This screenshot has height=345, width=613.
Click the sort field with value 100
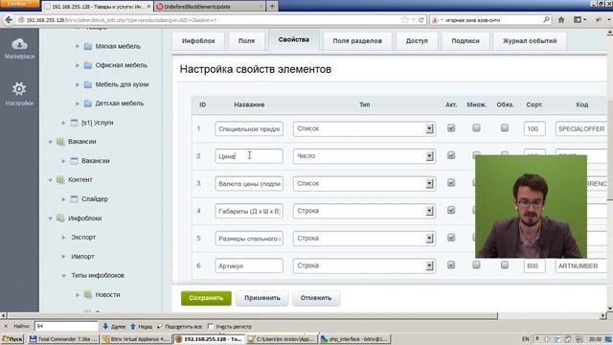click(x=534, y=128)
